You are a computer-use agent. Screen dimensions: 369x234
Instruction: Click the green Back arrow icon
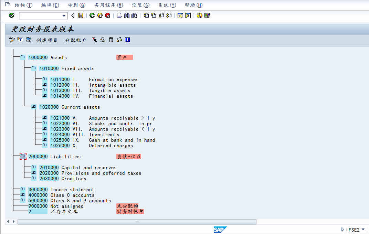tap(92, 15)
